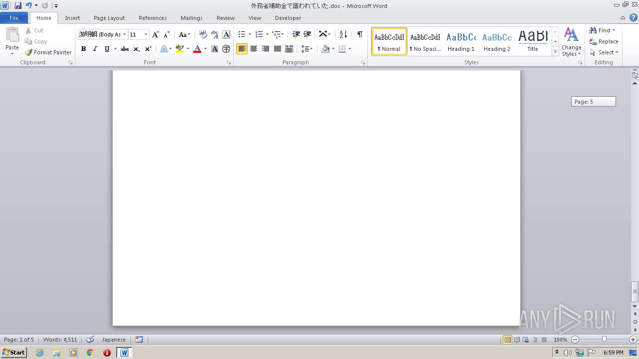The width and height of the screenshot is (639, 359).
Task: Apply superscript formatting
Action: point(148,49)
